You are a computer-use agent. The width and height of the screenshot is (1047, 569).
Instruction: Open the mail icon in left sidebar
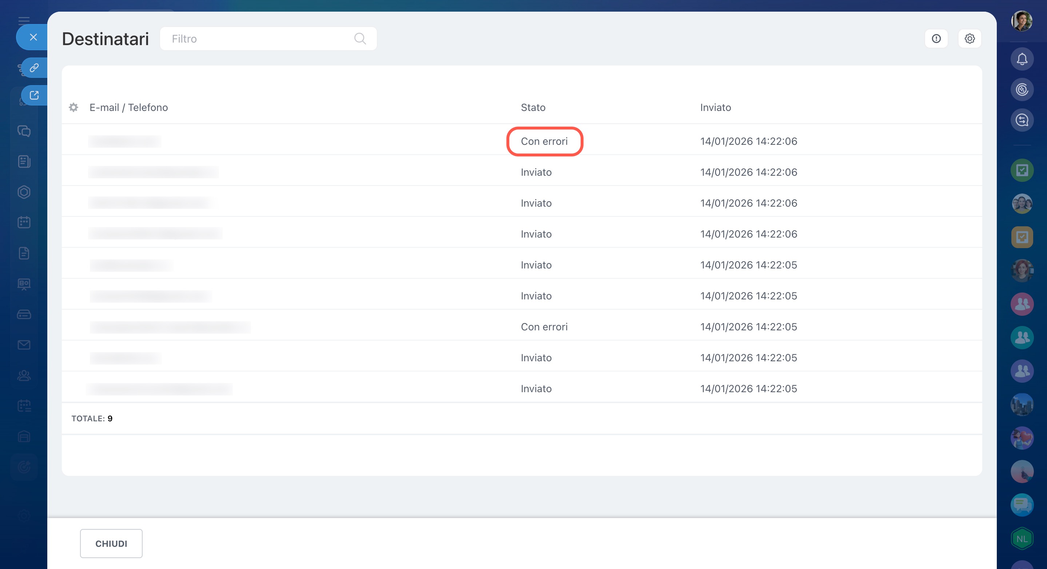point(24,345)
